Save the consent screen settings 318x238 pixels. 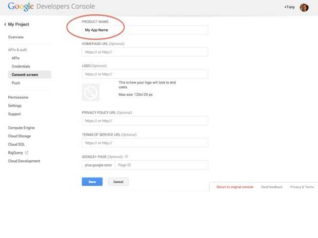pos(92,182)
